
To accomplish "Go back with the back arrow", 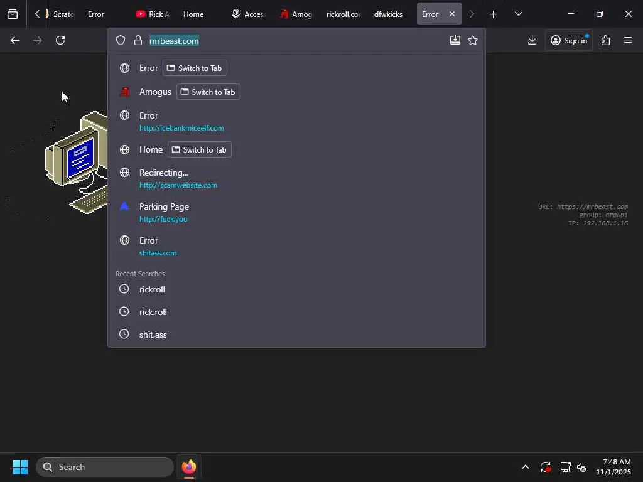I will (x=15, y=40).
